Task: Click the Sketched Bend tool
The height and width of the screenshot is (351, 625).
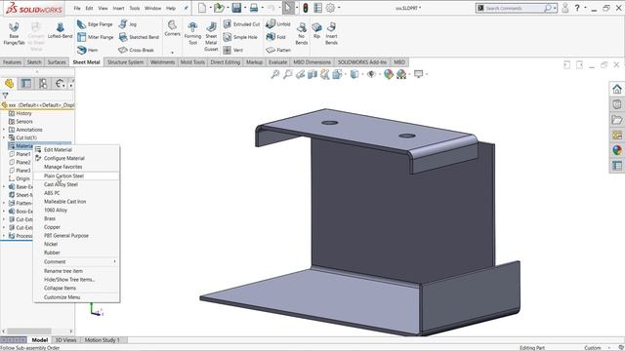Action: point(139,37)
